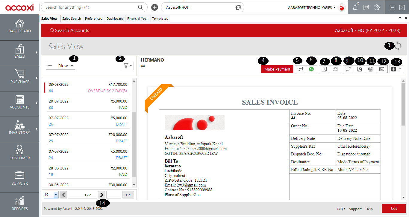Edit the invoice with pencil icon
This screenshot has height=217, width=409.
tap(349, 69)
